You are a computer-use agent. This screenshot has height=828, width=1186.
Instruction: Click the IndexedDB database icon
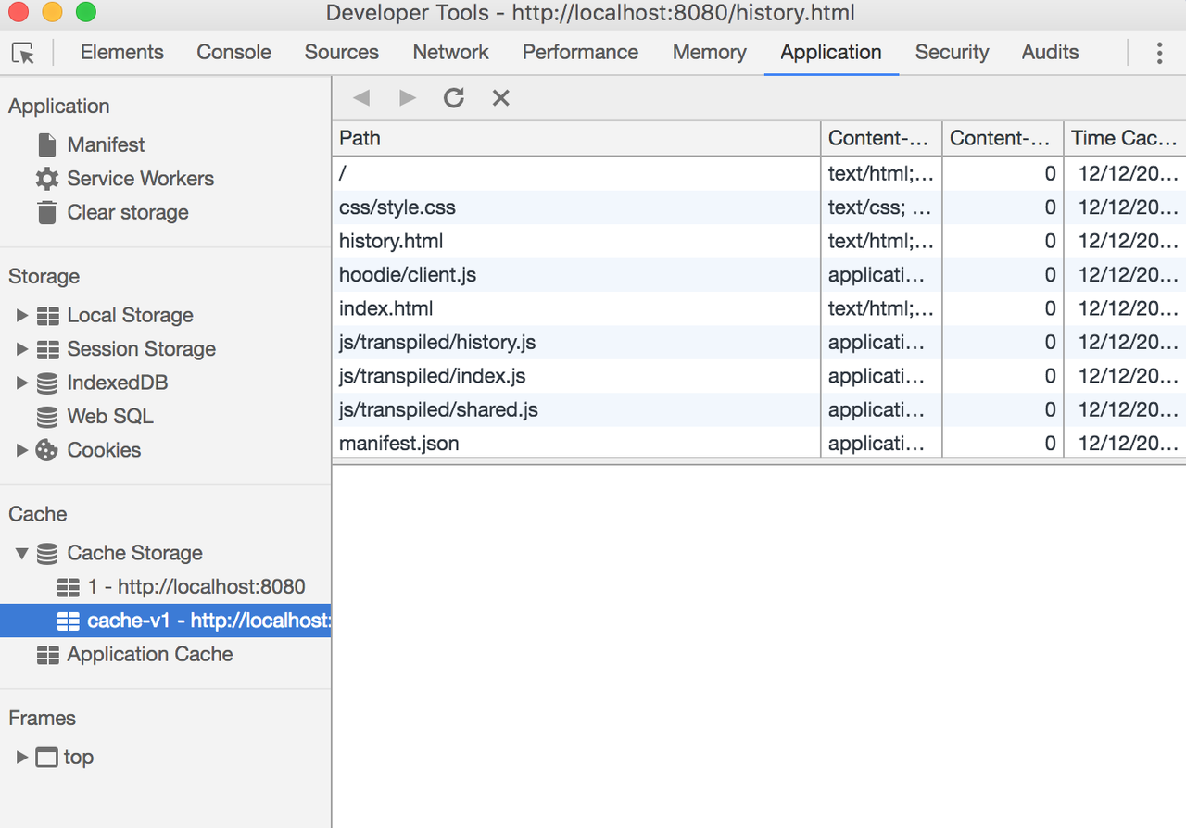(47, 383)
